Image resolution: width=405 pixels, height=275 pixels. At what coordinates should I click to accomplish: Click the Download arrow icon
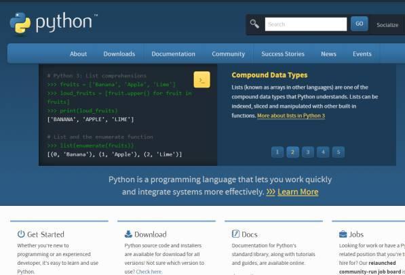pos(128,234)
